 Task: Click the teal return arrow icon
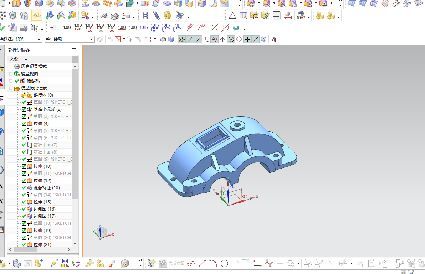tap(236, 28)
